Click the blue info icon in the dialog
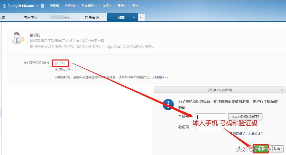The image size is (286, 155). (168, 105)
